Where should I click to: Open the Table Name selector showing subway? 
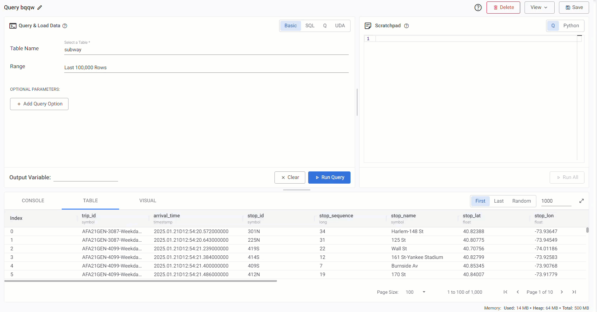tap(206, 50)
